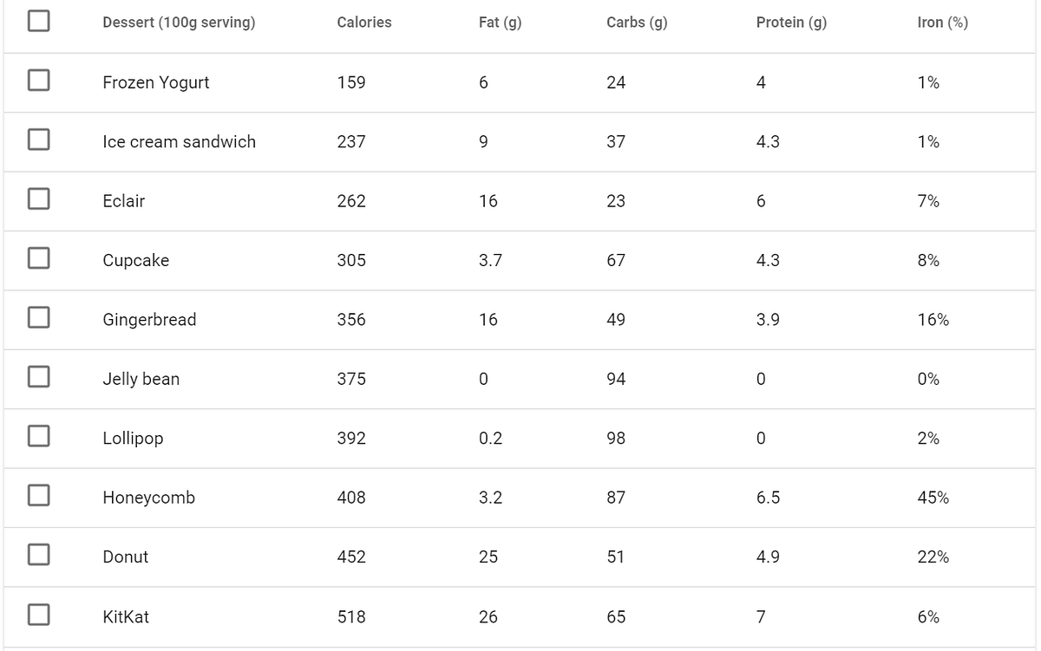Sort table by the Protein column header

(x=790, y=23)
